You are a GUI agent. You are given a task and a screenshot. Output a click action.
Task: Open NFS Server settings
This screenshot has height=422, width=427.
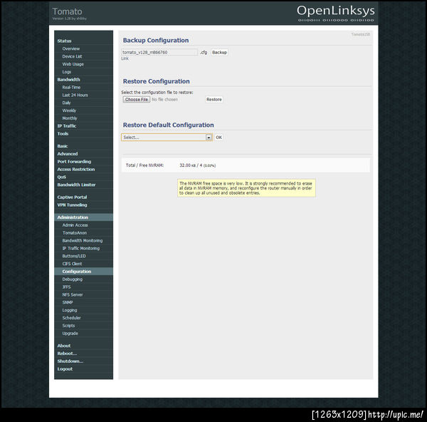72,294
